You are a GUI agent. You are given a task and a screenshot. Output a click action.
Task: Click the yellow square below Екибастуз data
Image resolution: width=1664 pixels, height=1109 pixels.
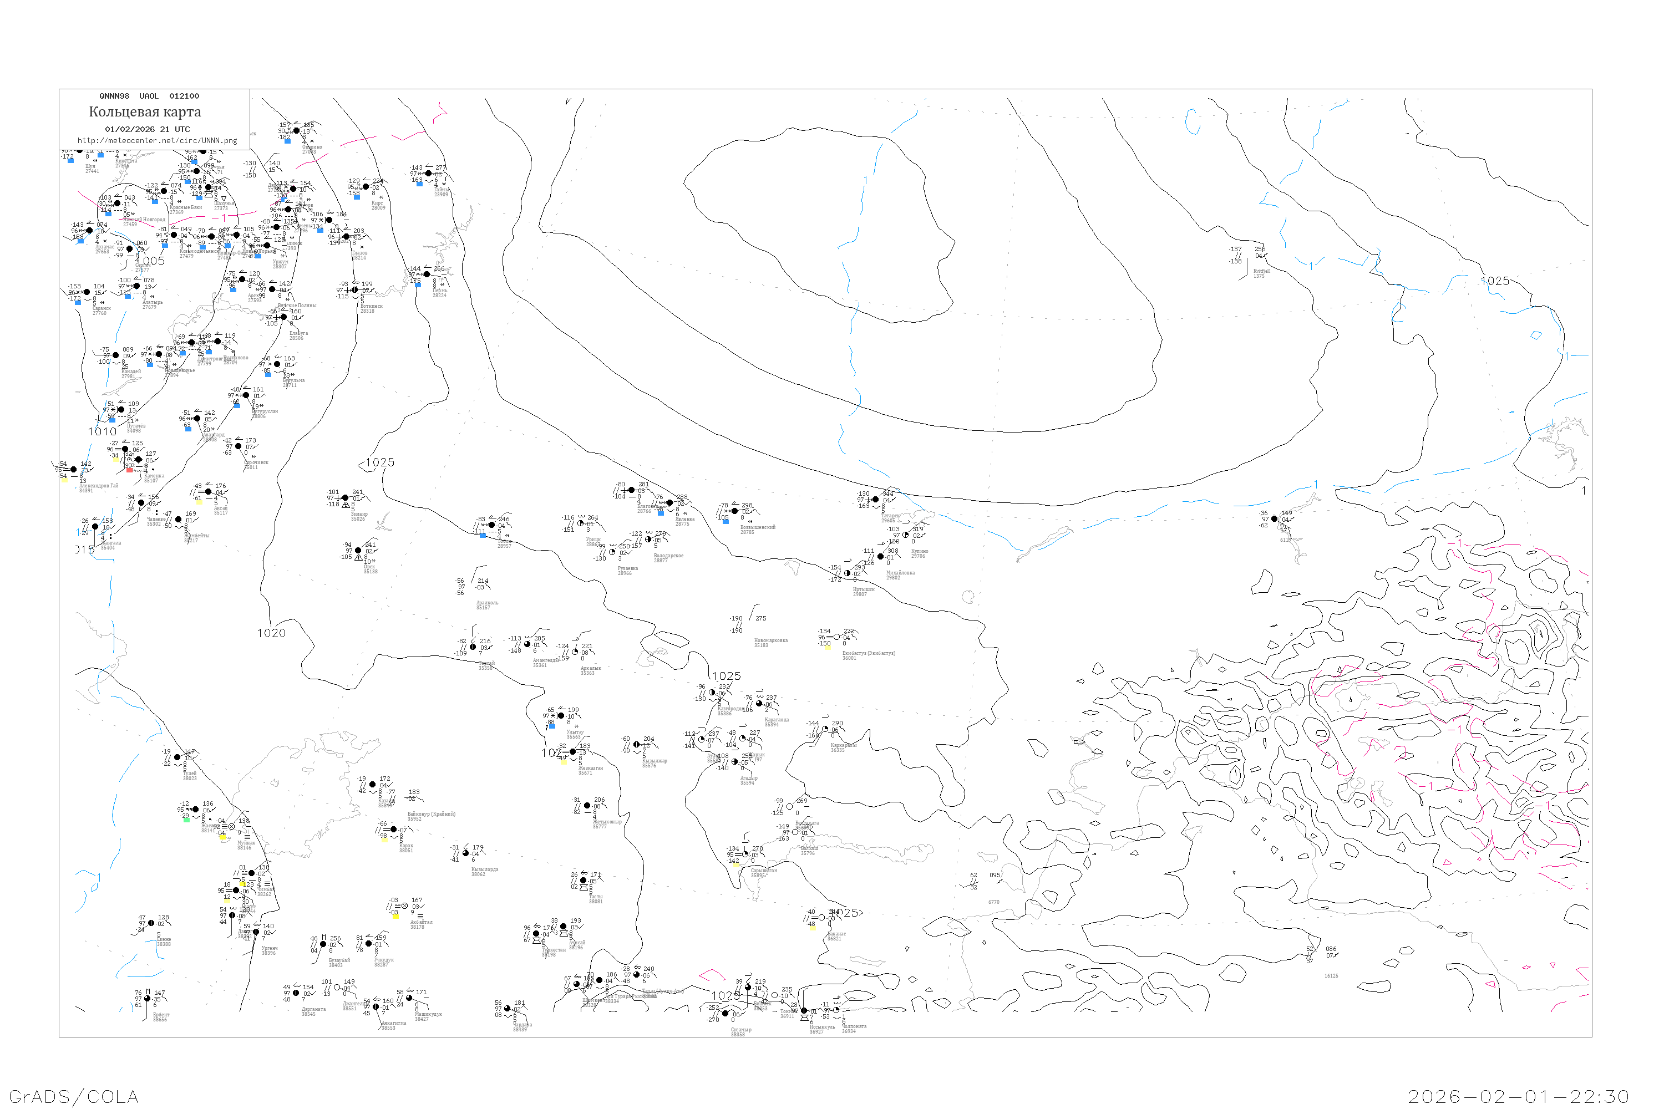[x=827, y=647]
